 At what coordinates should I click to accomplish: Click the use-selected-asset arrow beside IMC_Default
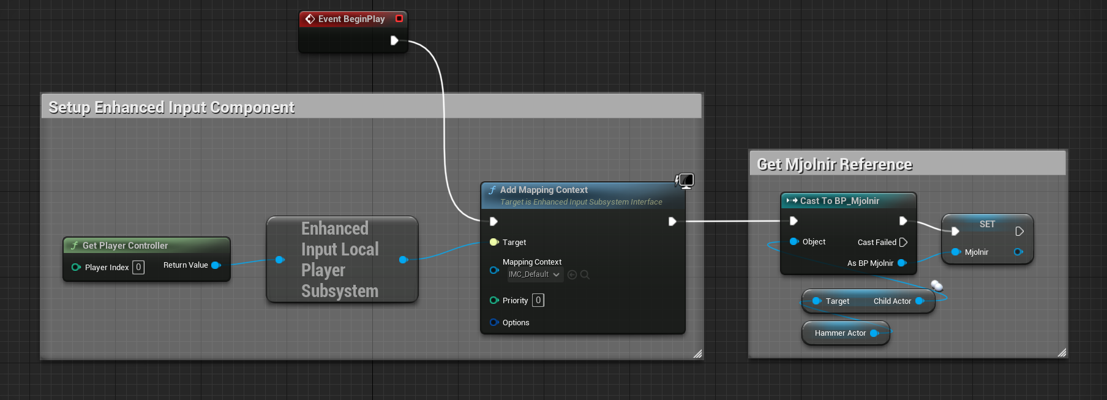coord(572,274)
